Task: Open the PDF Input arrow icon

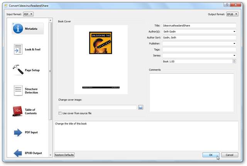Action: pyautogui.click(x=18, y=133)
